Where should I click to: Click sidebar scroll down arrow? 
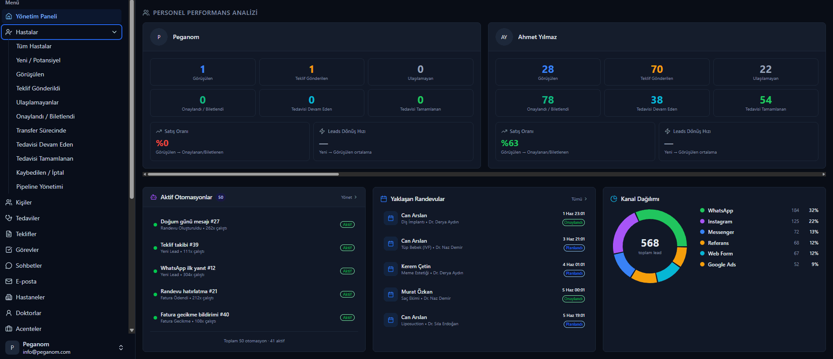[x=132, y=330]
